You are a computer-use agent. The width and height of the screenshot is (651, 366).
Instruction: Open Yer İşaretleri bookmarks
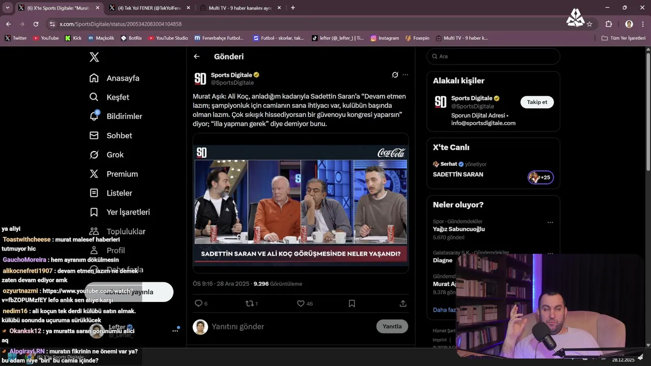pyautogui.click(x=120, y=212)
